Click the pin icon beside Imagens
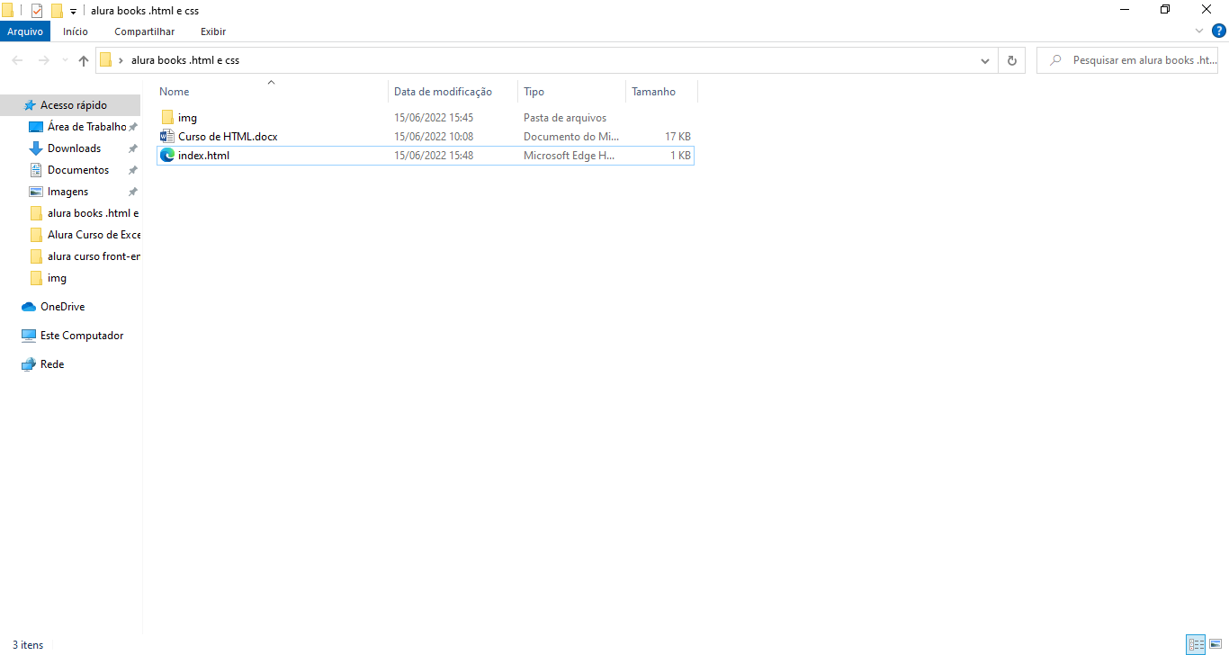This screenshot has height=655, width=1229. pos(132,192)
